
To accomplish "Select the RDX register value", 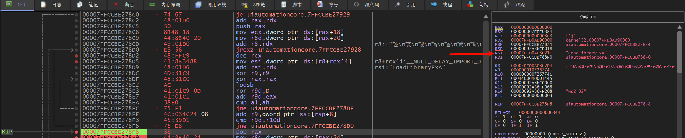I will [531, 40].
